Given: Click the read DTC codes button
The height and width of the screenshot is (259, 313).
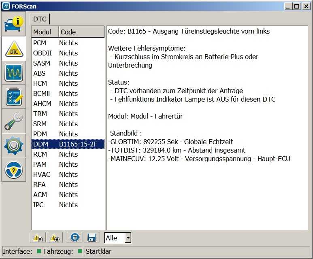Looking at the screenshot, I should [x=38, y=238].
